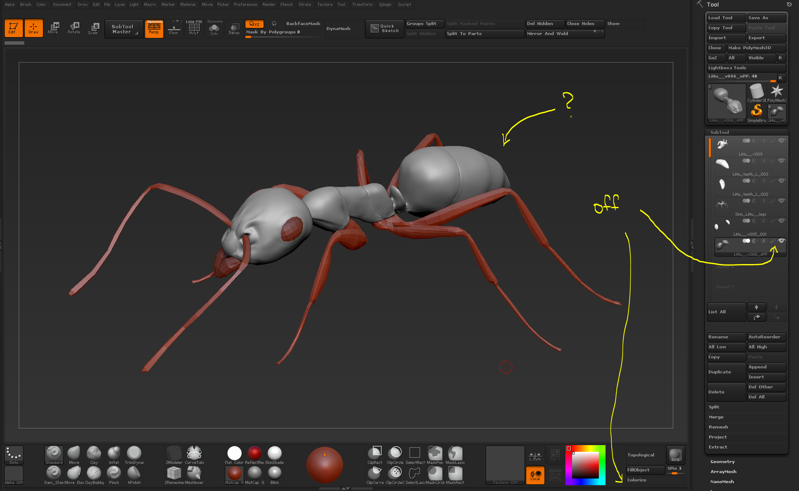
Task: Open the Texture menu
Action: [325, 5]
